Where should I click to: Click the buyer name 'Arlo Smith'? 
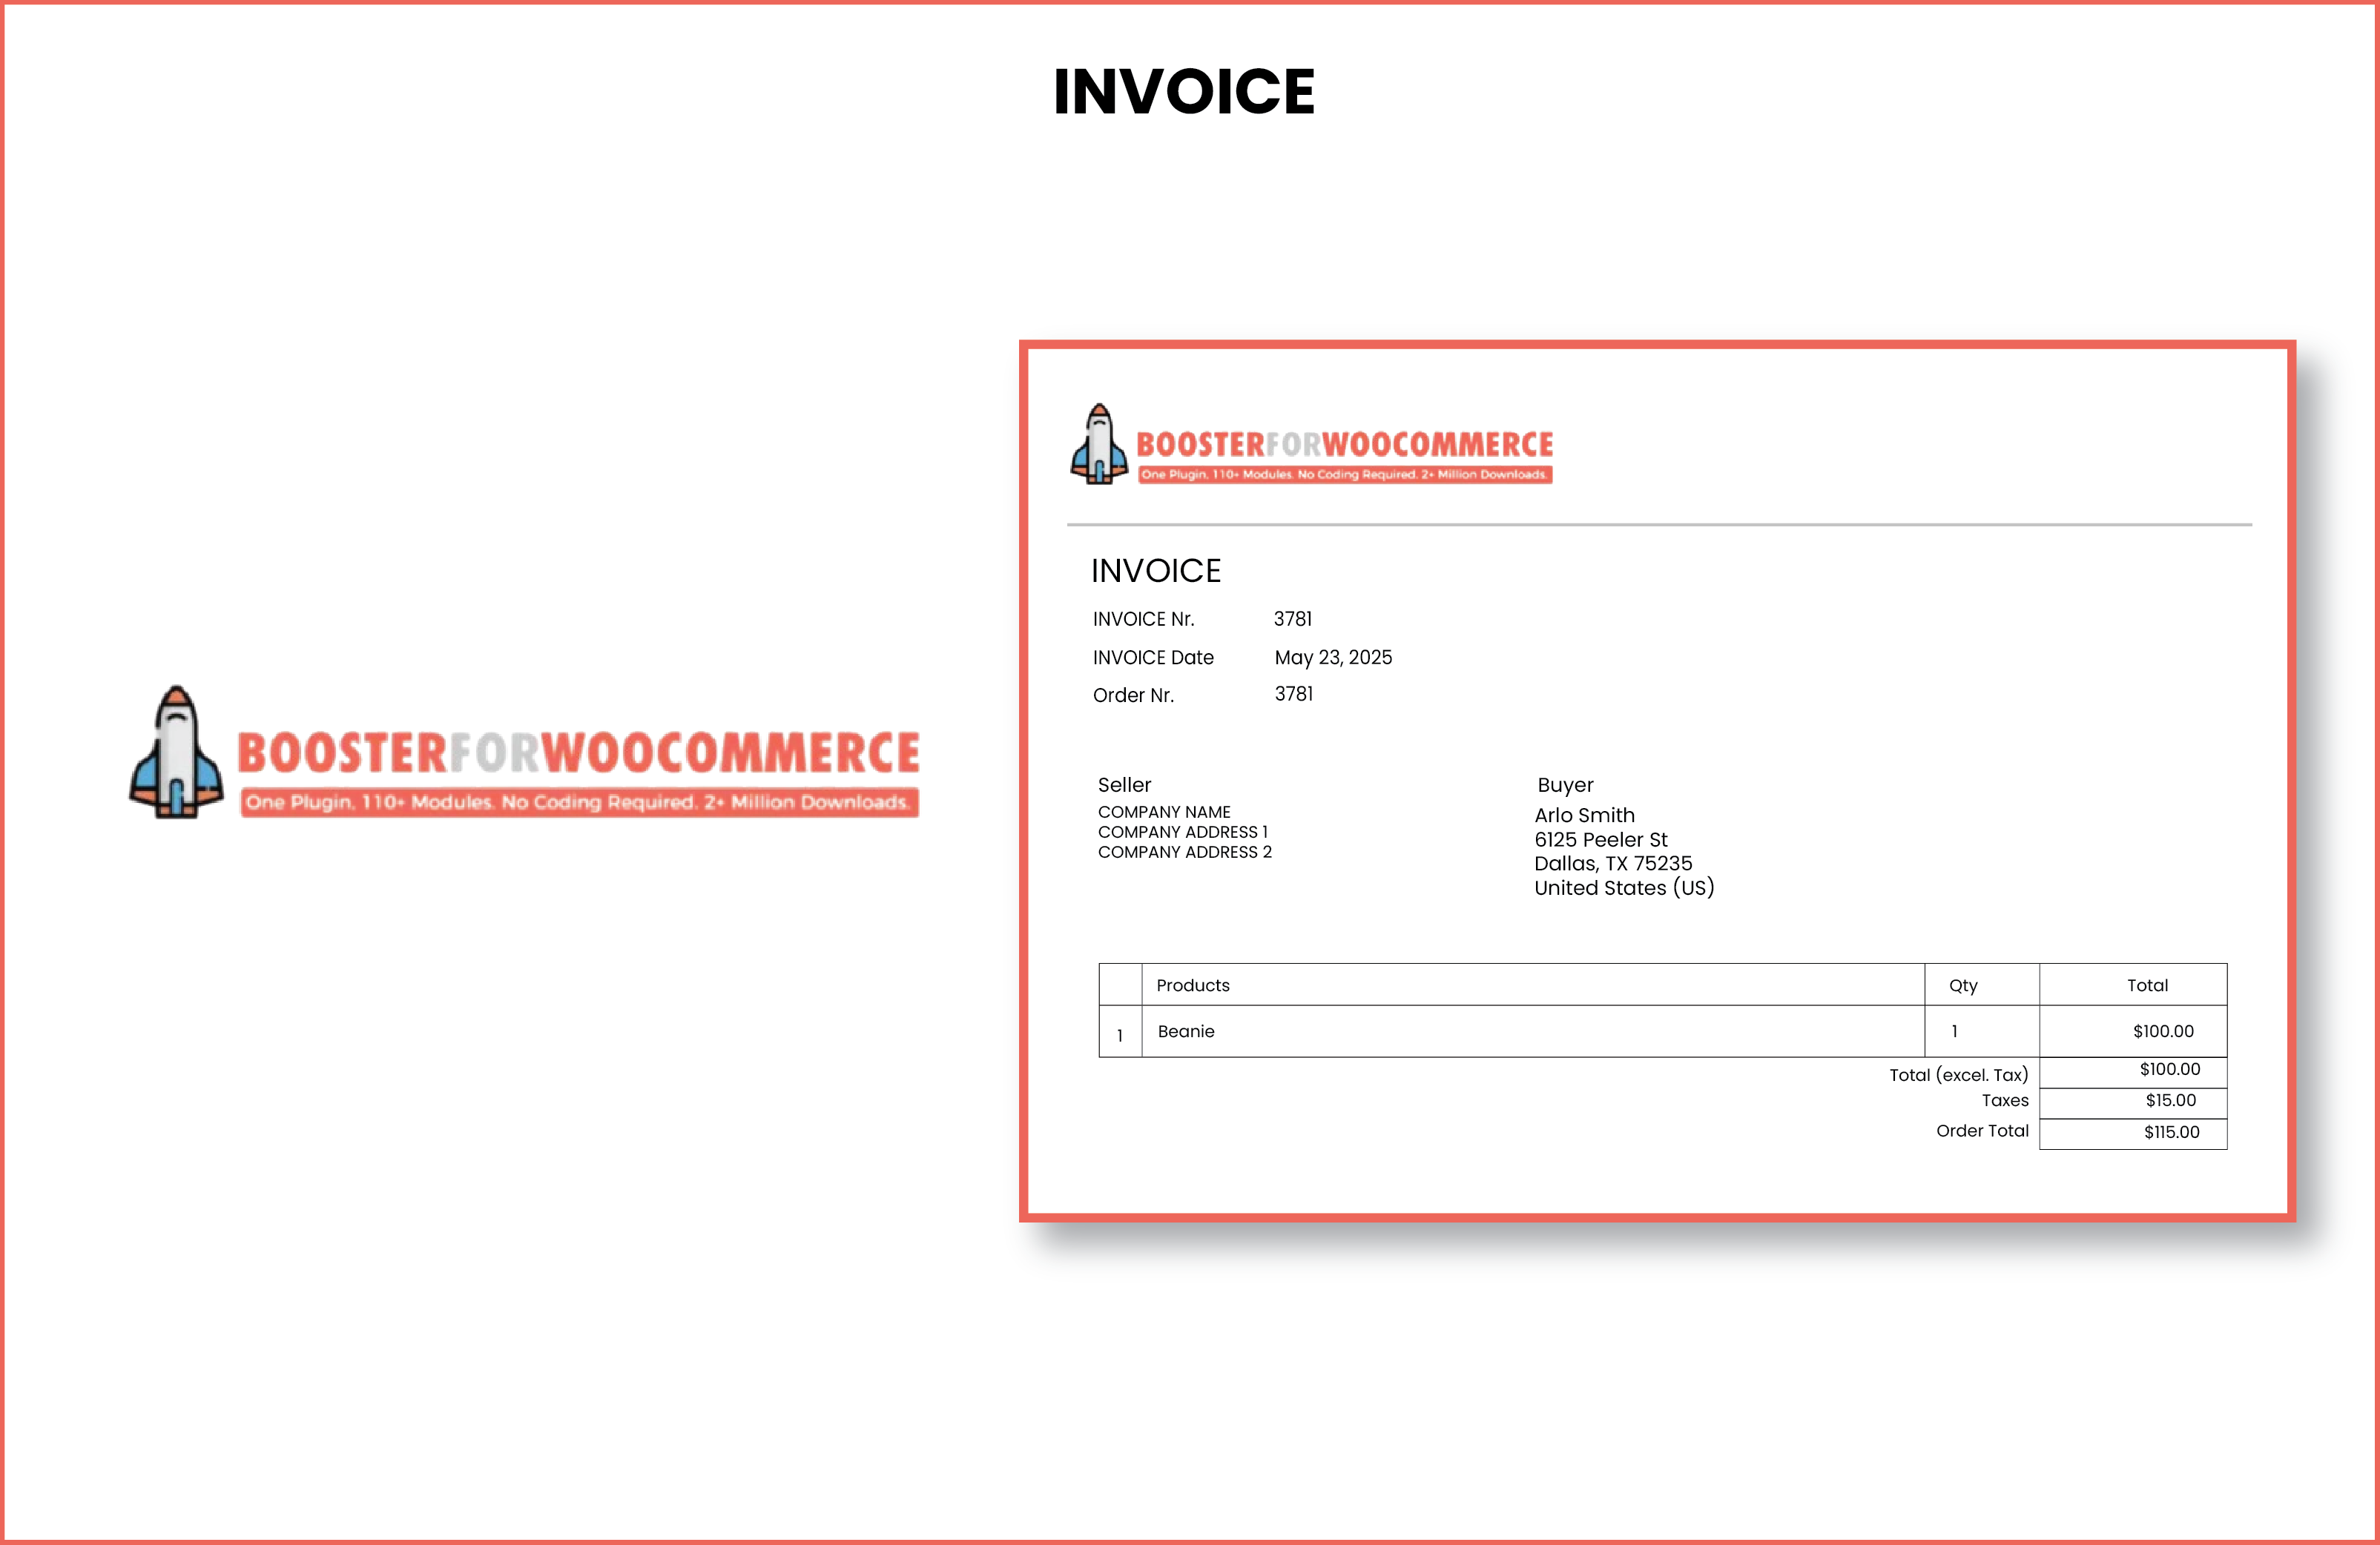click(x=1585, y=815)
